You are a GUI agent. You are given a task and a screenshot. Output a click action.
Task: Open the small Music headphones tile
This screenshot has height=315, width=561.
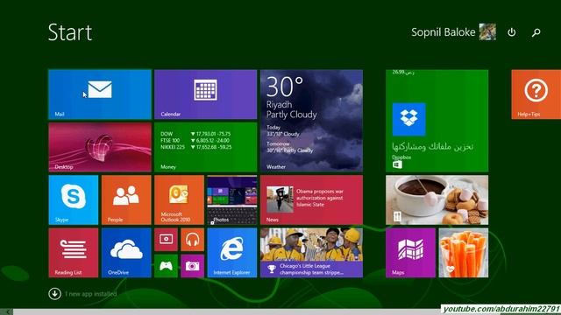point(192,240)
